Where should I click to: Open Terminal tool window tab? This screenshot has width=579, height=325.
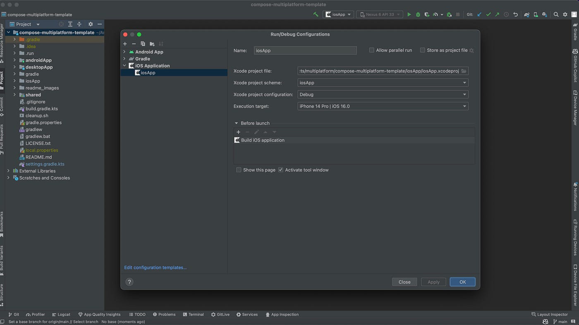click(x=193, y=315)
